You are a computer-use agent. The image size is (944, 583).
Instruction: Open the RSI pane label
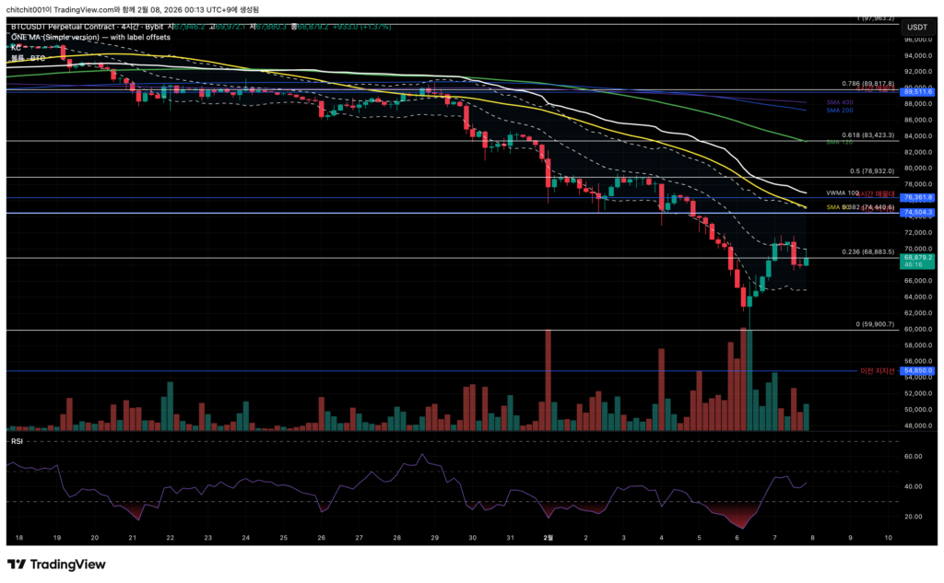[17, 442]
